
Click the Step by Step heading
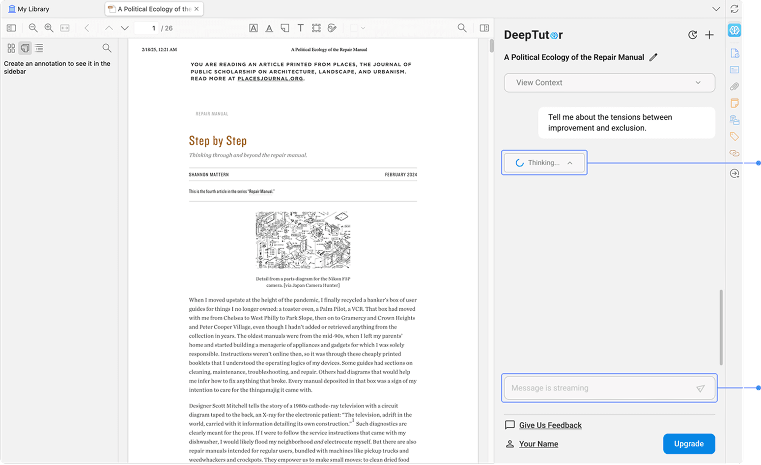coord(218,141)
